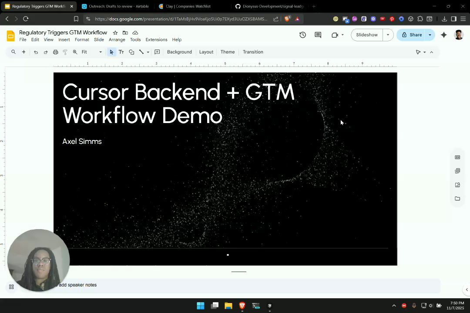Click the slide title Cursor Backend text
The height and width of the screenshot is (313, 470).
coord(179,103)
